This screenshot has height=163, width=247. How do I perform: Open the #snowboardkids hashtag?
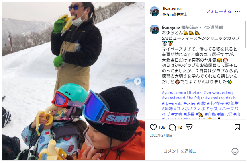(x=220, y=98)
